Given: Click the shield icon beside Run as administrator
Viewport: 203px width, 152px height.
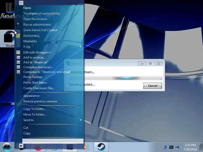Looking at the screenshot, I should (x=18, y=24).
